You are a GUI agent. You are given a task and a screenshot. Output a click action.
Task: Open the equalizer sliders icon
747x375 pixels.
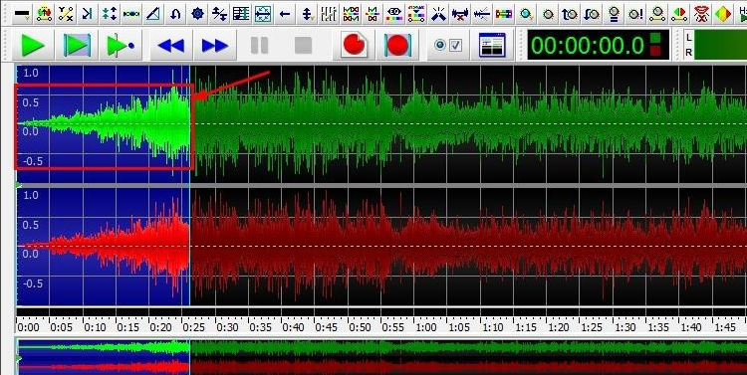(329, 14)
